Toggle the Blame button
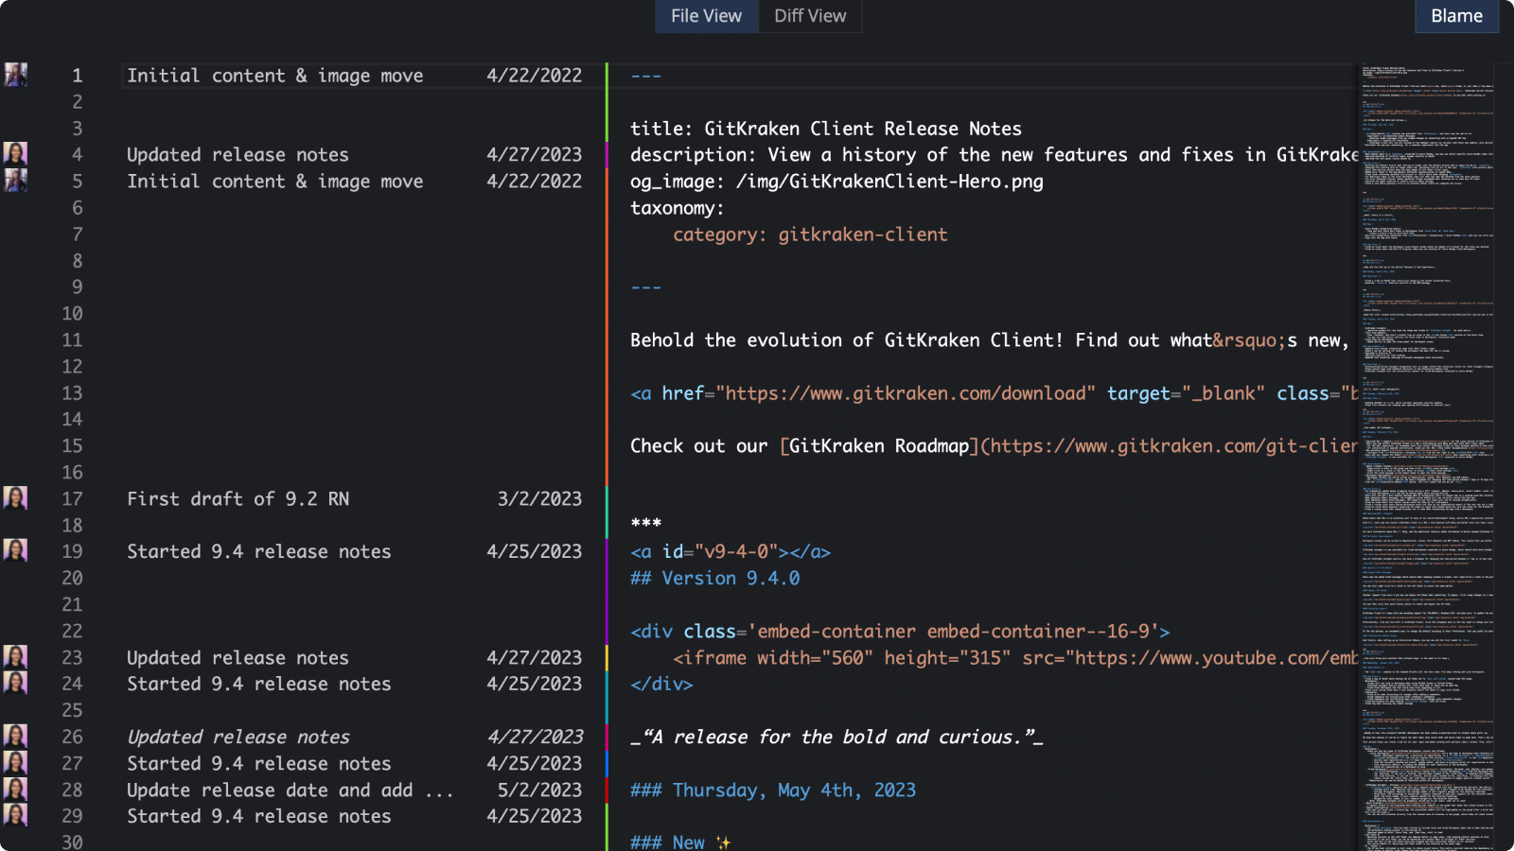The height and width of the screenshot is (851, 1514). click(x=1456, y=16)
